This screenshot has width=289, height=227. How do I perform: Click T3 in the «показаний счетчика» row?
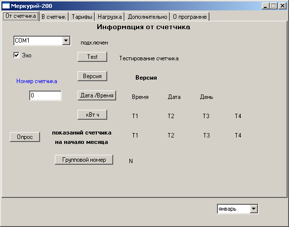[206, 136]
